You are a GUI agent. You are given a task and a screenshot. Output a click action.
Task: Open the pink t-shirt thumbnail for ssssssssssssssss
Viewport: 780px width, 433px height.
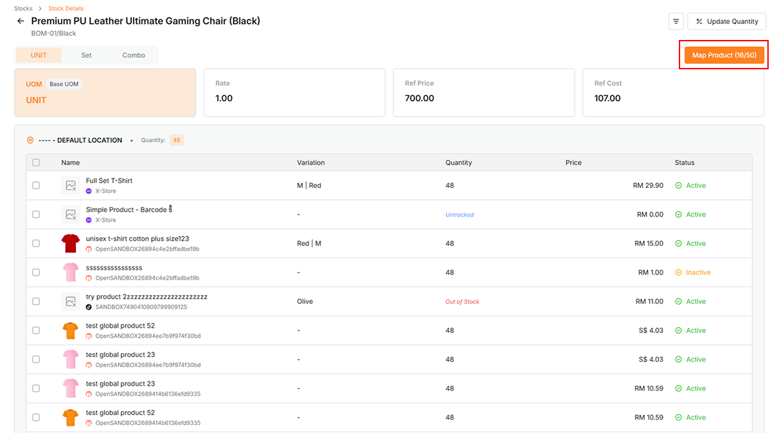pyautogui.click(x=71, y=272)
